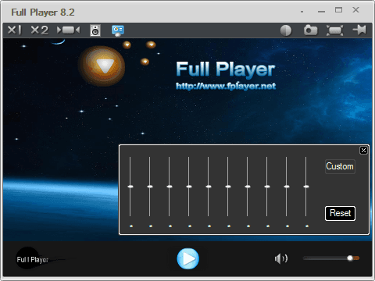Click the first equalizer band slider
This screenshot has width=375, height=281.
coord(130,187)
